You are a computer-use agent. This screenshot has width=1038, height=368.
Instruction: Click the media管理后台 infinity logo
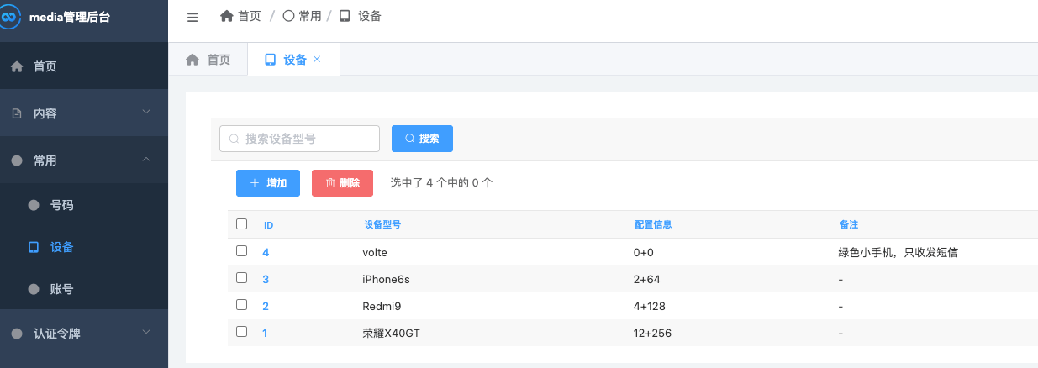pyautogui.click(x=9, y=17)
